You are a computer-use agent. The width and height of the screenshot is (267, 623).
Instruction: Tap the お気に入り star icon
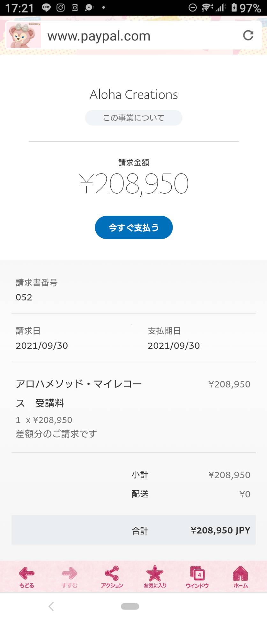click(x=155, y=577)
